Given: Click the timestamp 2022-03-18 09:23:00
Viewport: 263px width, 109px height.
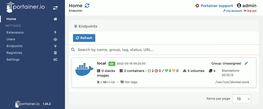Looking at the screenshot, I should (x=131, y=64).
